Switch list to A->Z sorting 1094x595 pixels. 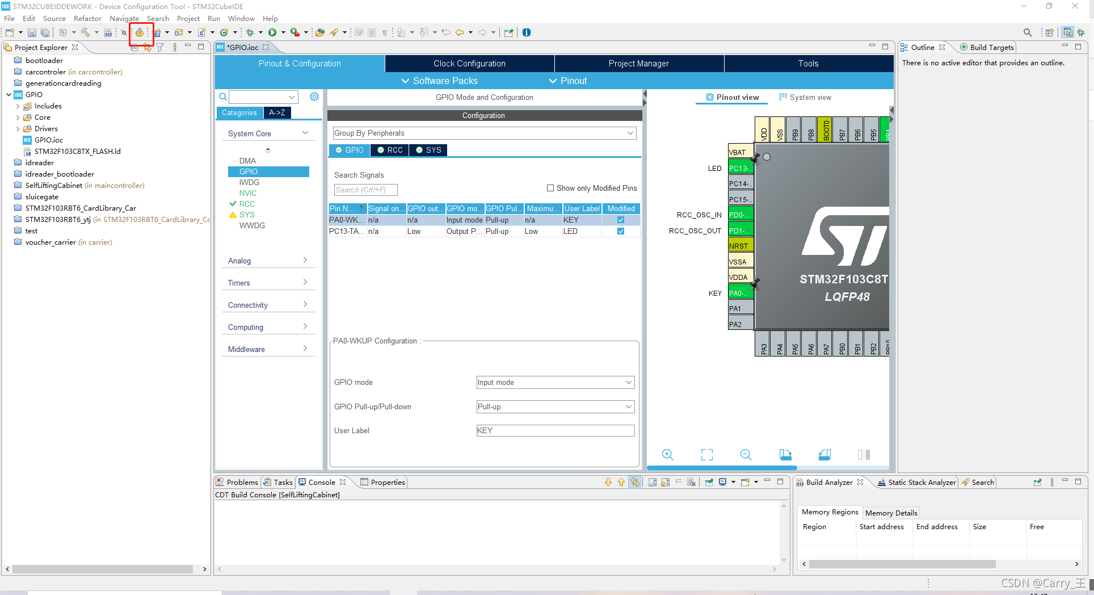point(277,112)
